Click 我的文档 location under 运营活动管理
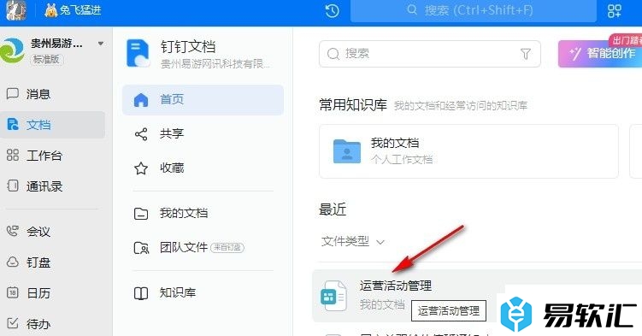Image resolution: width=642 pixels, height=336 pixels. [382, 304]
